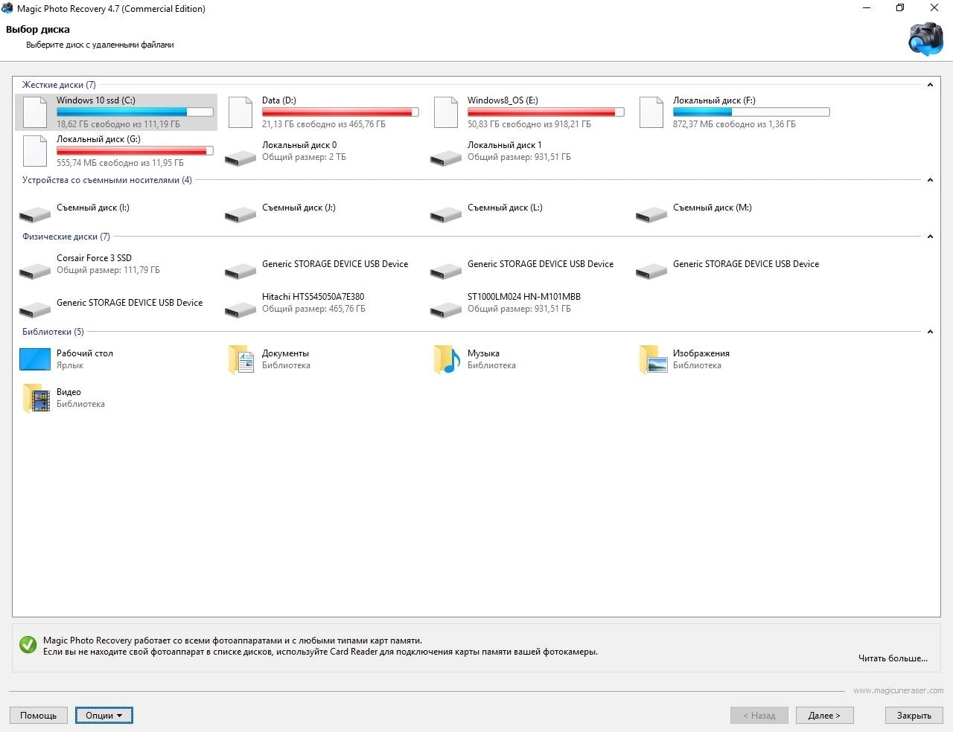Click the Устройства со съемными носителями (4) header
This screenshot has height=732, width=953.
(x=106, y=180)
